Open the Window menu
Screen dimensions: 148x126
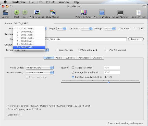click(64, 2)
